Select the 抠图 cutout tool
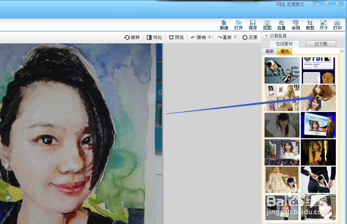The height and width of the screenshot is (224, 347). click(267, 25)
